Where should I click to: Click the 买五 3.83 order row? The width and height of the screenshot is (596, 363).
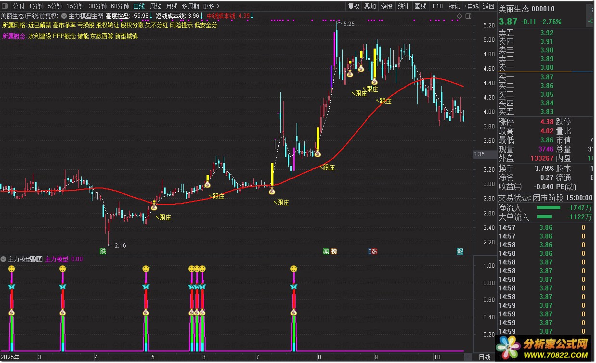coord(545,112)
